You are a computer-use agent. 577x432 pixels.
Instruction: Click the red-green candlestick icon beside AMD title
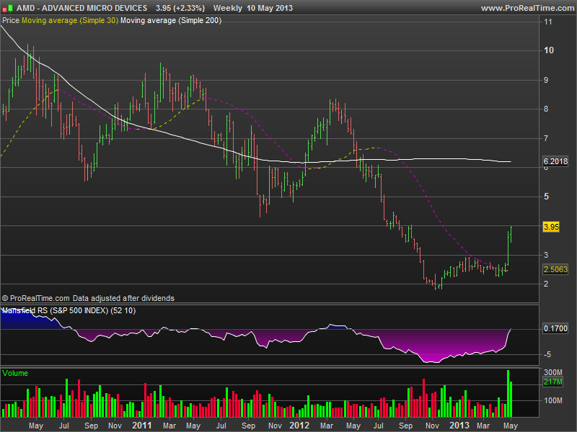[x=7, y=8]
